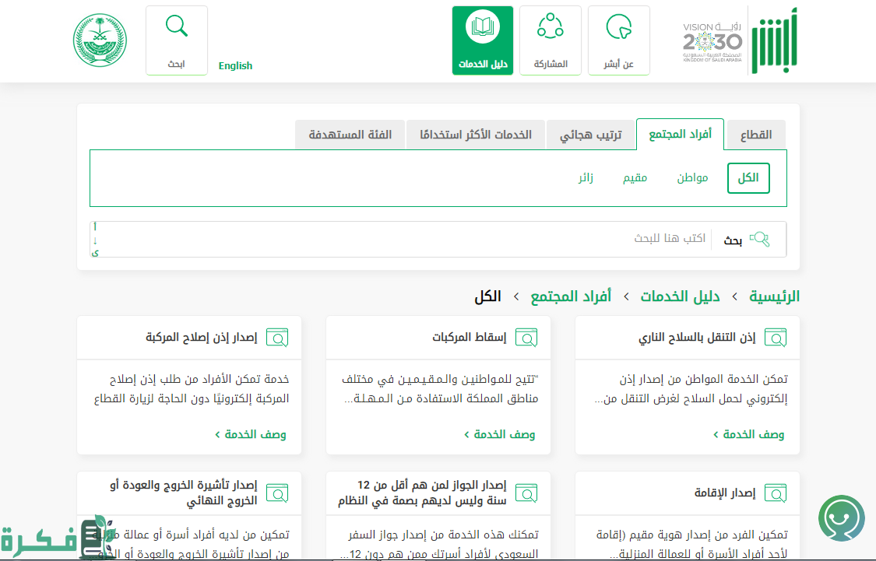Select the الكل filter option
The image size is (876, 561).
point(748,178)
